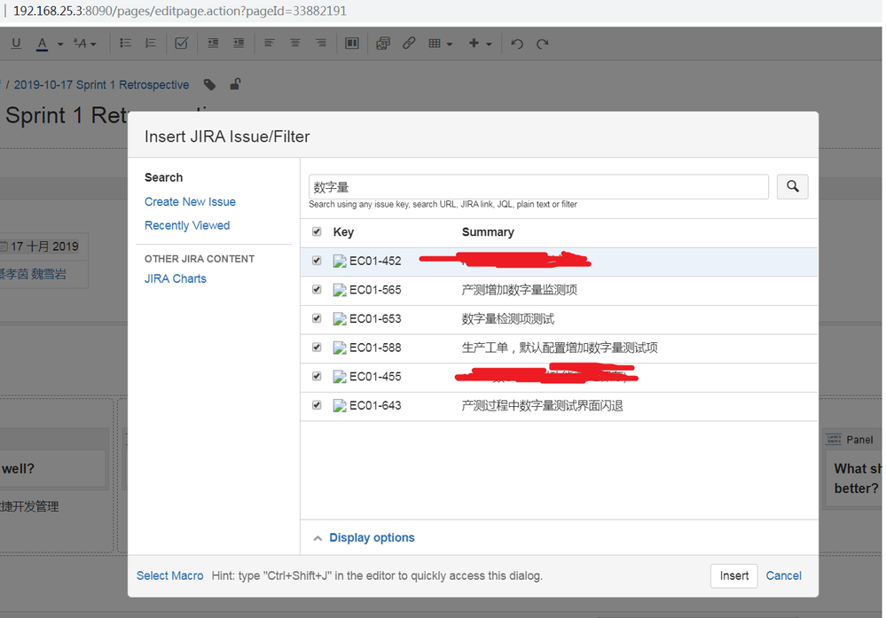886x618 pixels.
Task: Click summary 数字量检测项测试
Action: pyautogui.click(x=508, y=318)
